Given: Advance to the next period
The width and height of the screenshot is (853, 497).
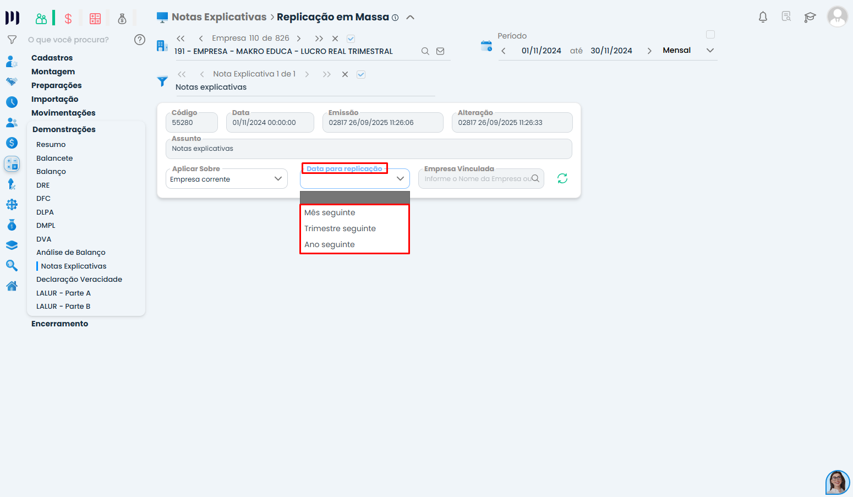Looking at the screenshot, I should (x=649, y=51).
